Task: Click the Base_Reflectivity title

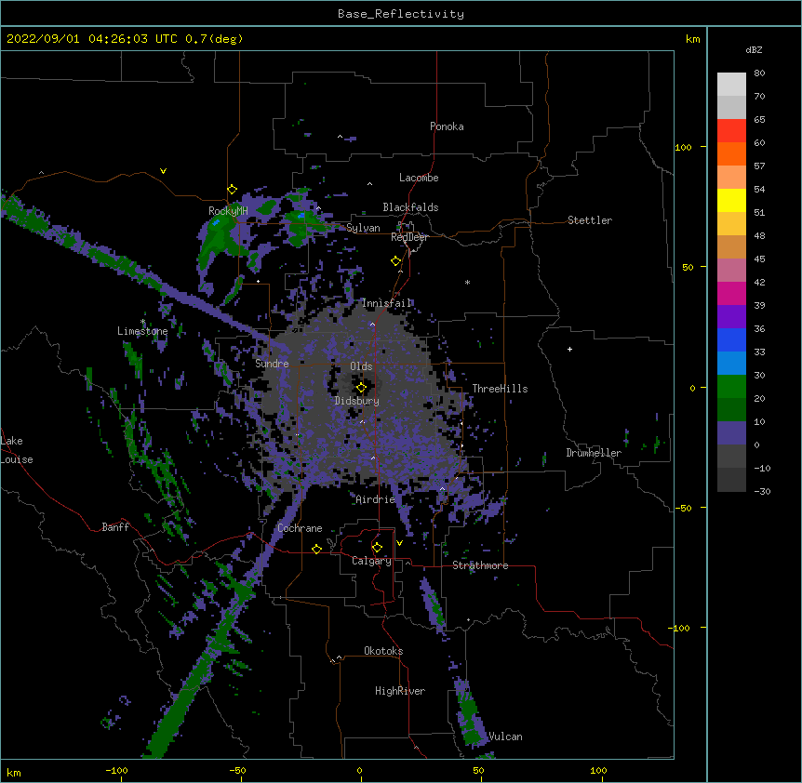Action: [x=401, y=14]
